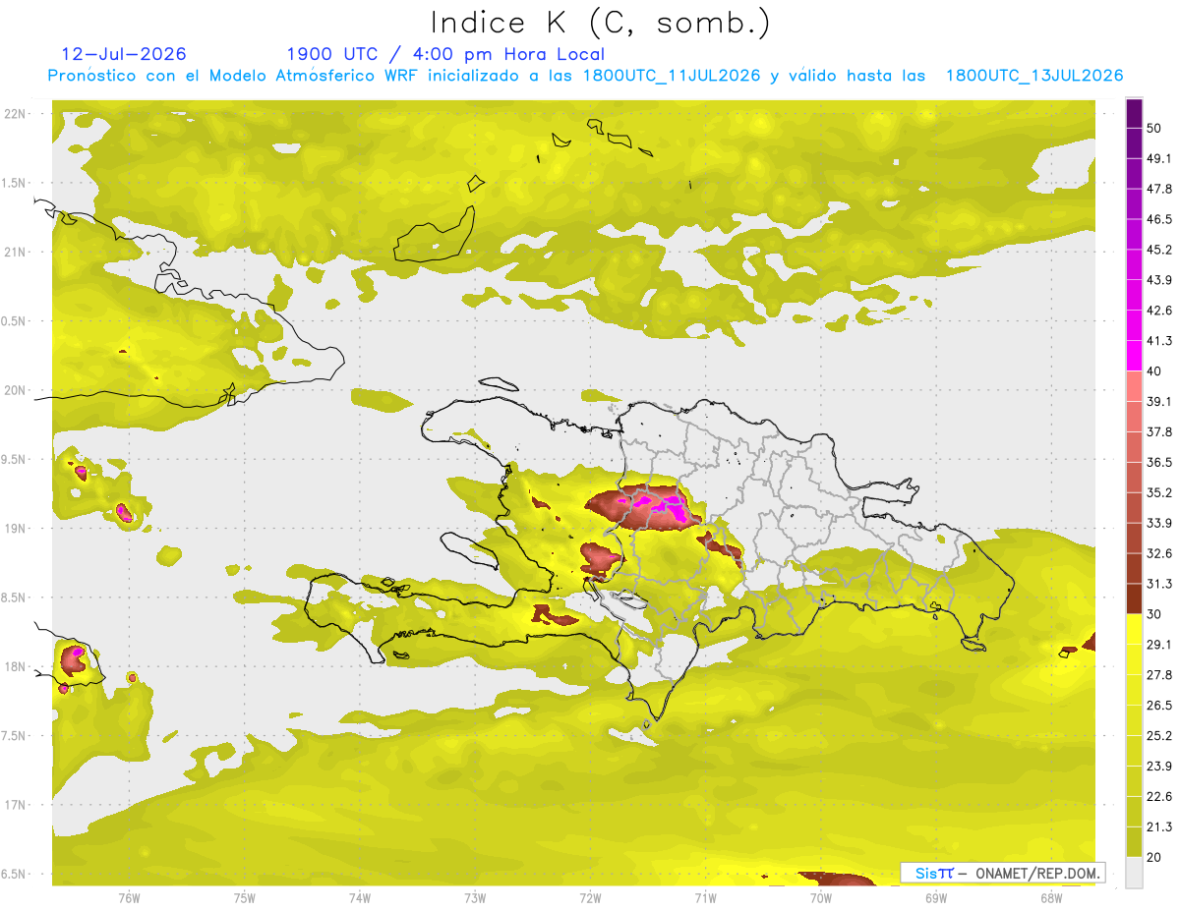Click the 'Indice K (C, somb.)' title
1180x911 pixels.
600,23
